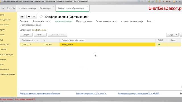Screen dimensions: 182x102
Task: Click the Найти... button
Action: [40, 35]
